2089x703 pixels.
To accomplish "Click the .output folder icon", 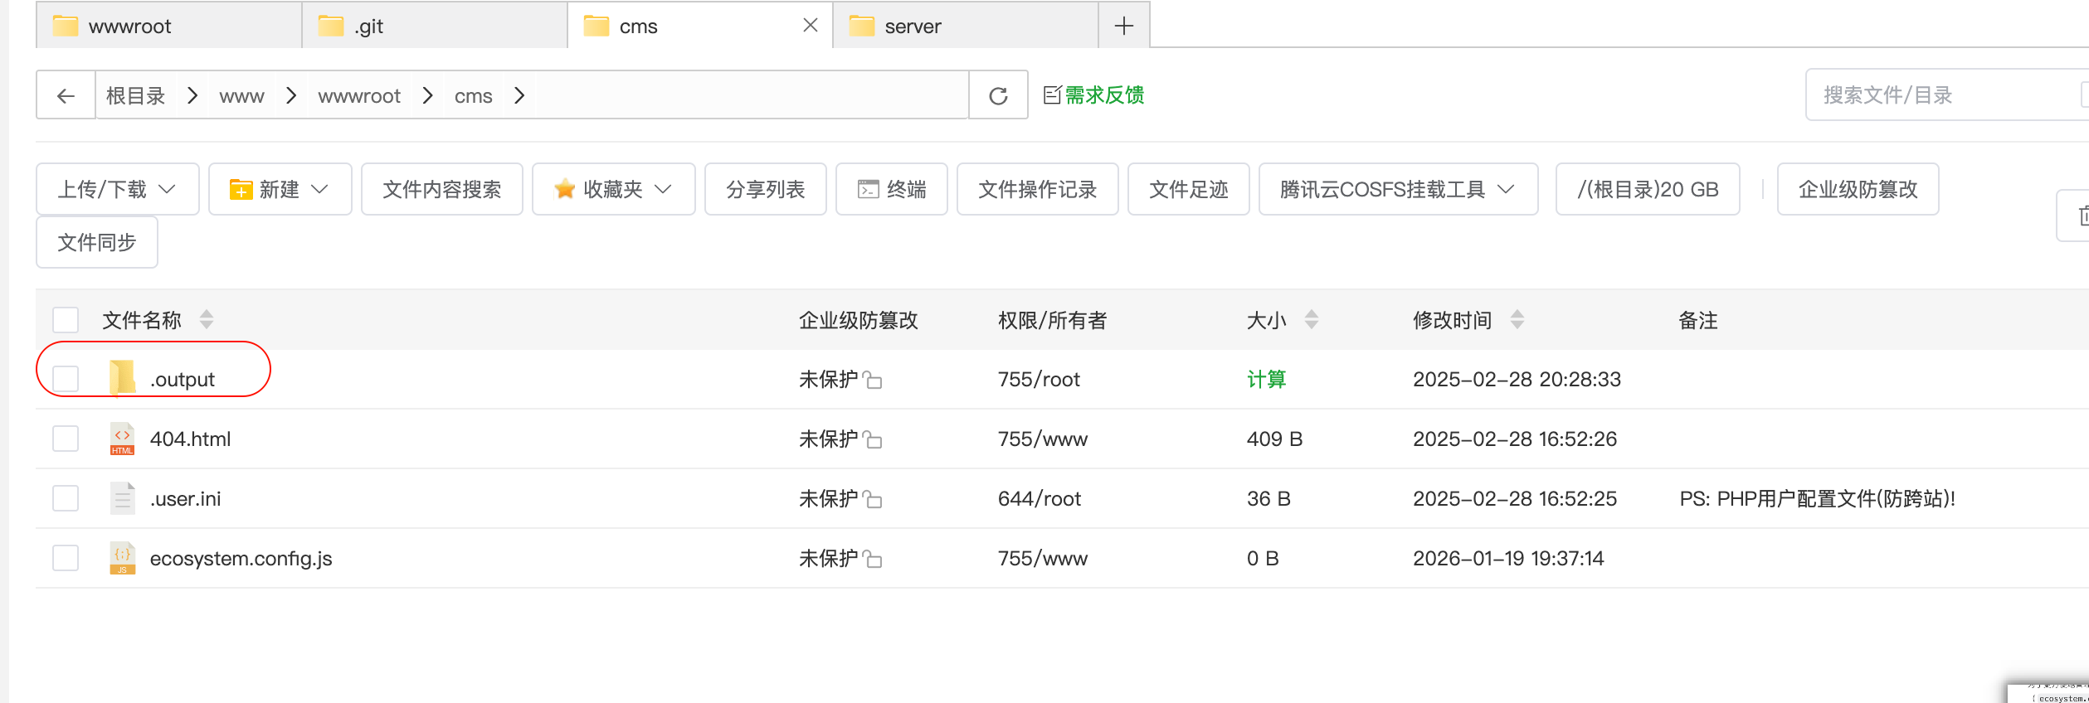I will tap(122, 378).
